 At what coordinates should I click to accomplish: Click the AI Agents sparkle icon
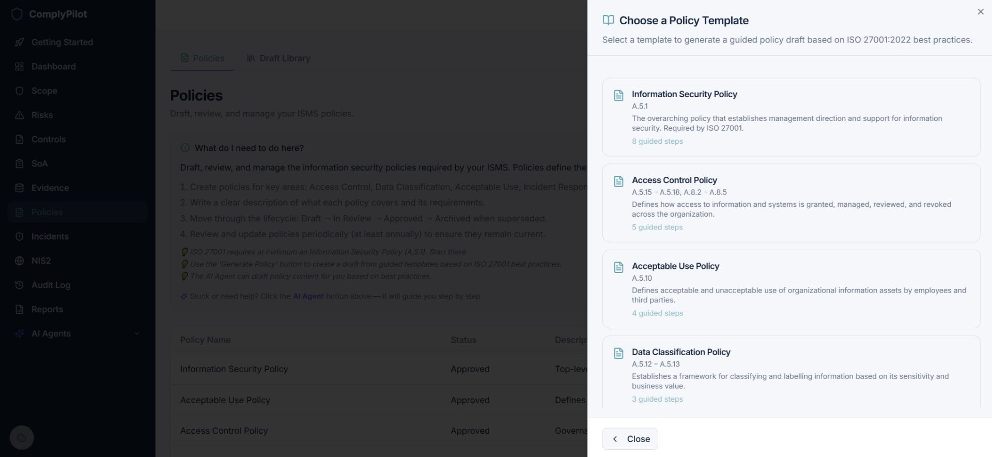(x=20, y=334)
